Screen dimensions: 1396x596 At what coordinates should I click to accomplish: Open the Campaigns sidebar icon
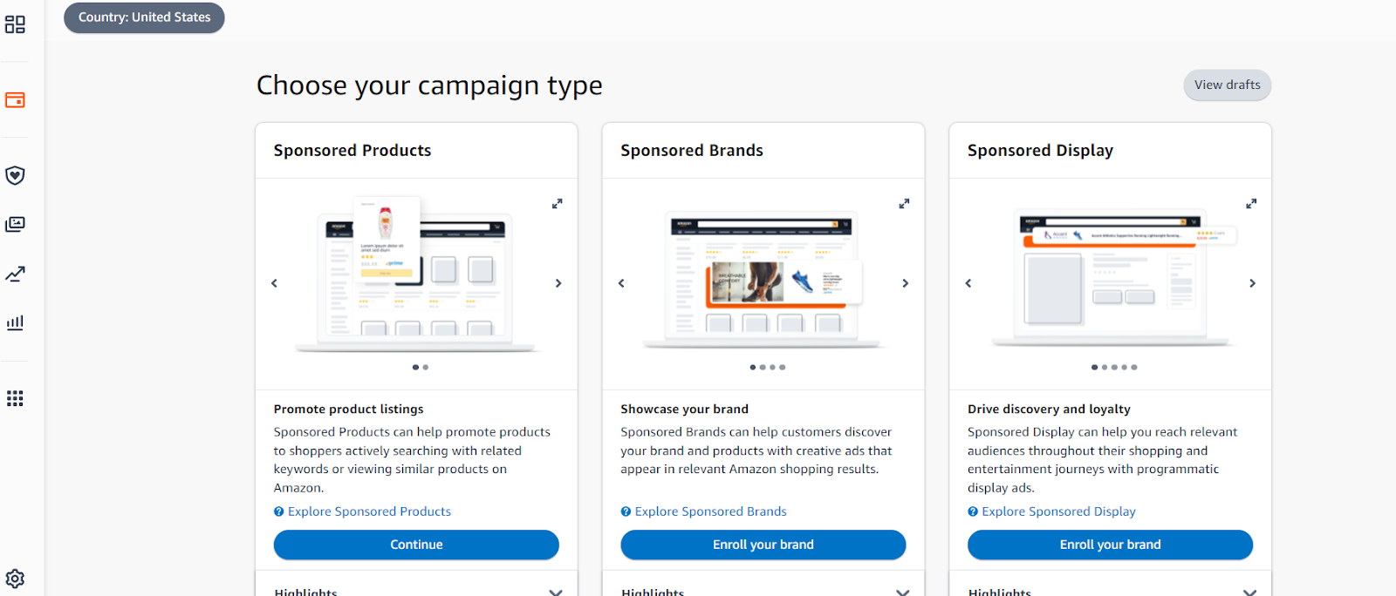pos(15,99)
